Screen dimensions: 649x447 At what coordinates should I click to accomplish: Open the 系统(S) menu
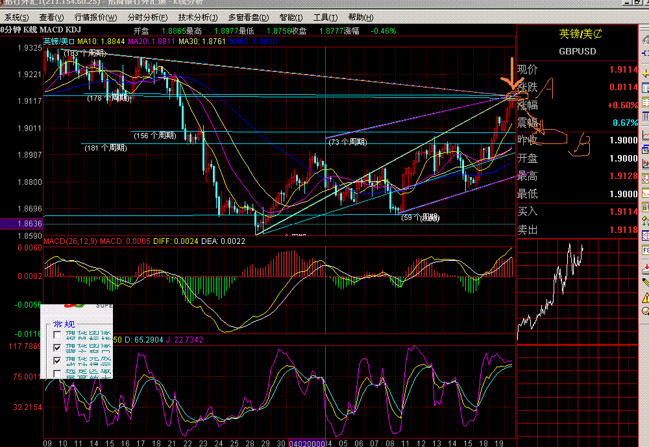(17, 18)
